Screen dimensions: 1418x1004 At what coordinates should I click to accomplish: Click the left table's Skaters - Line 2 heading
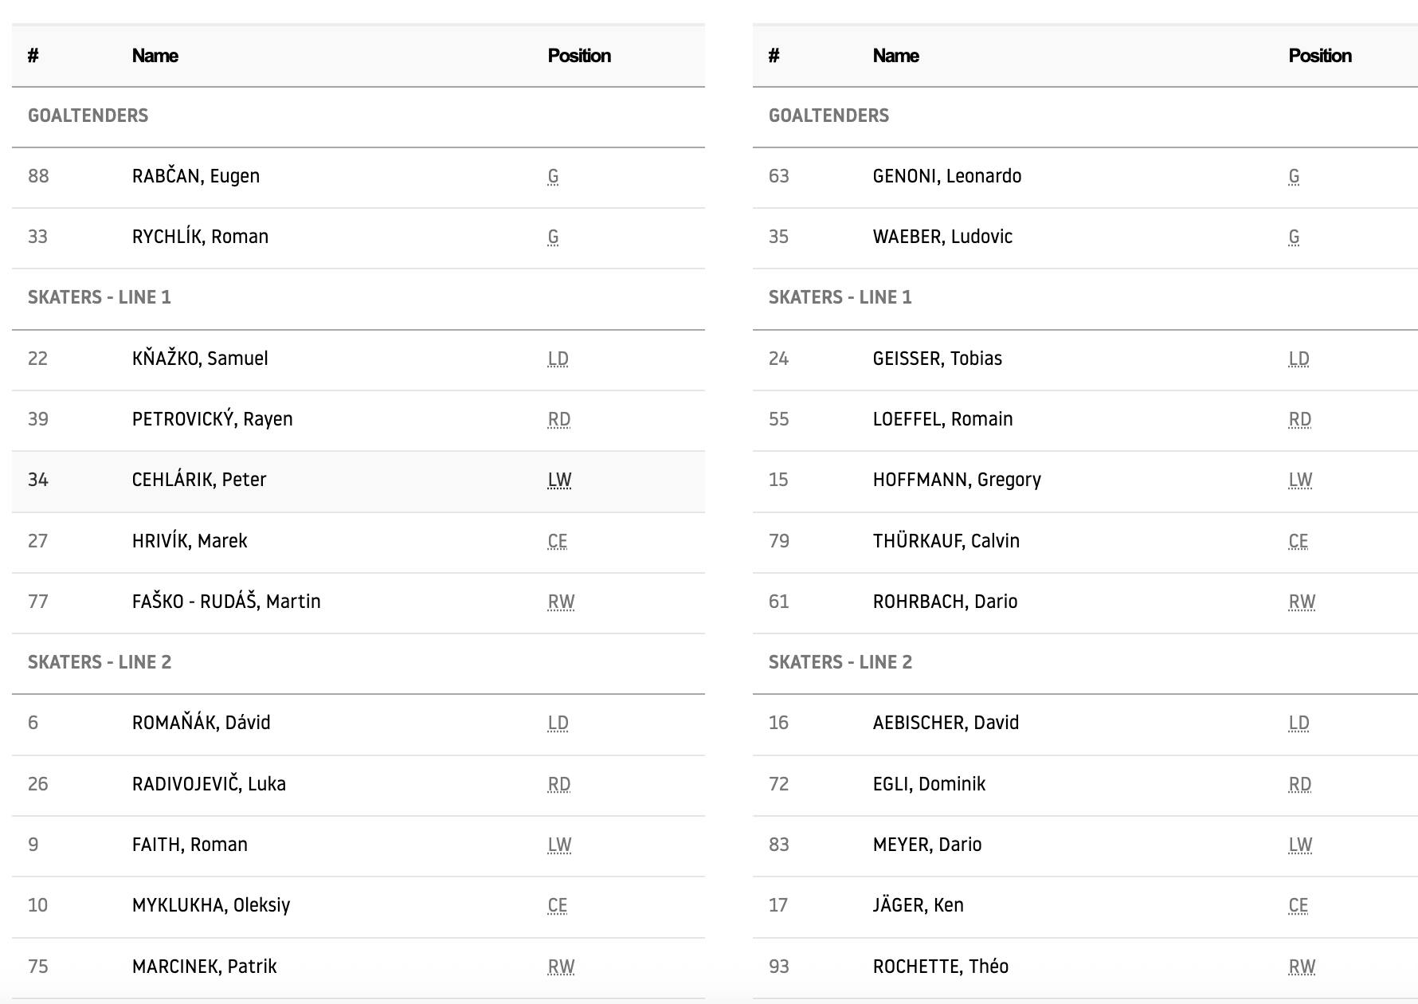click(100, 662)
